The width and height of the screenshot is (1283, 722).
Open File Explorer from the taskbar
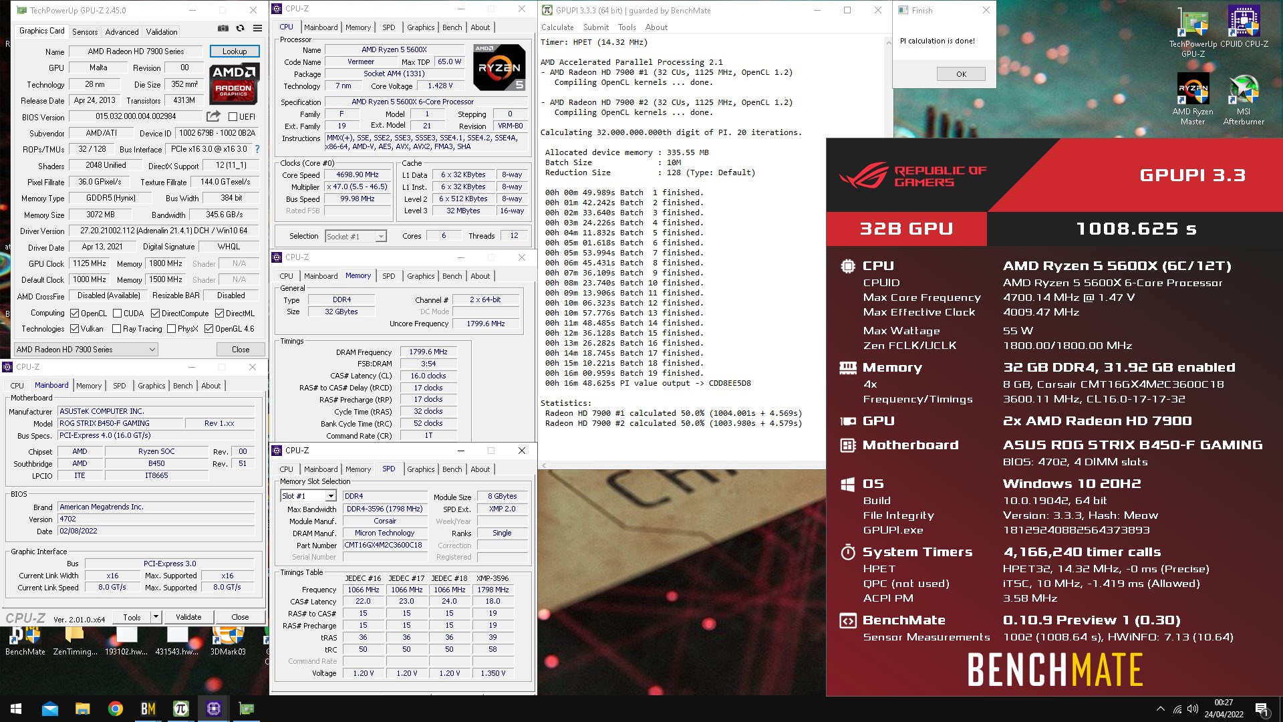tap(82, 709)
